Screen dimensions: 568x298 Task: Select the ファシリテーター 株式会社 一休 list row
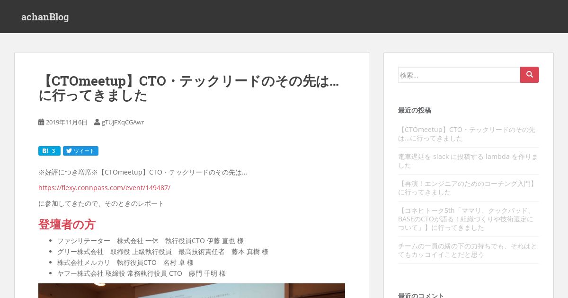151,241
